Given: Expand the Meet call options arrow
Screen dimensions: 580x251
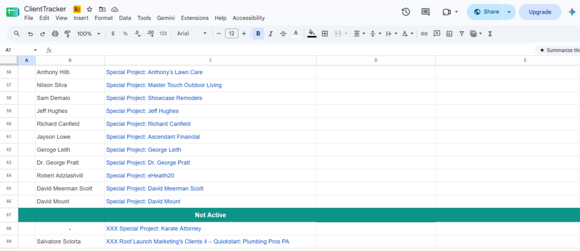Looking at the screenshot, I should (457, 12).
